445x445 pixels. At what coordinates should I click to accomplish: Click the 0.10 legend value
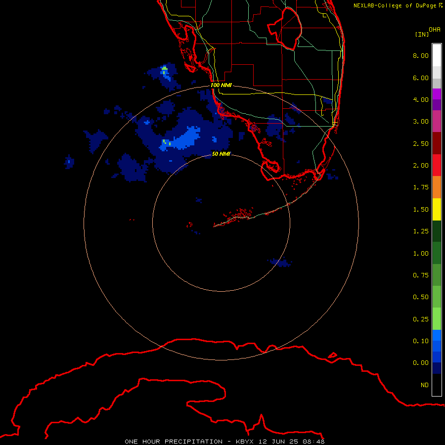421,341
